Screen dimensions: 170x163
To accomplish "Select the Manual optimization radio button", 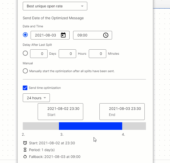I will 25,71.
